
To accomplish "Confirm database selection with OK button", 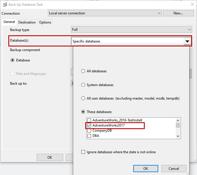I will (x=146, y=168).
